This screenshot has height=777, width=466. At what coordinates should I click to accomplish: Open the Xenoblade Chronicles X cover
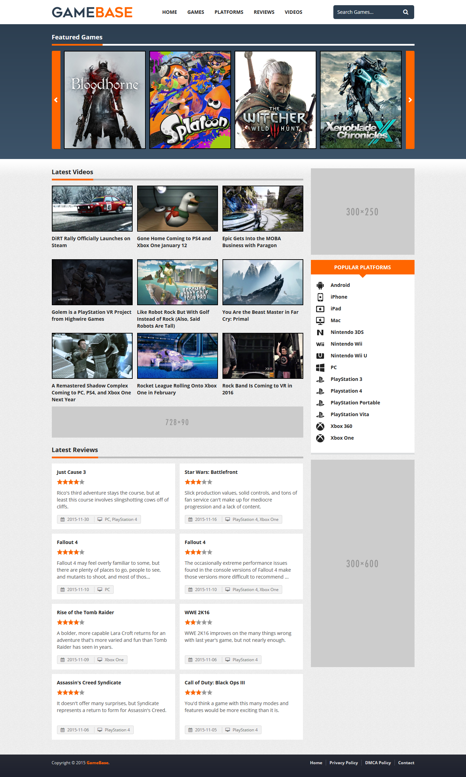[x=361, y=100]
